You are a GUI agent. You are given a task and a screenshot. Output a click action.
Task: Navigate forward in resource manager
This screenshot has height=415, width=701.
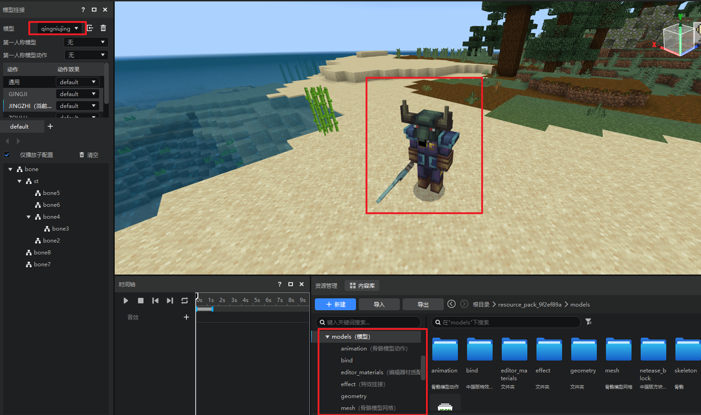point(464,304)
